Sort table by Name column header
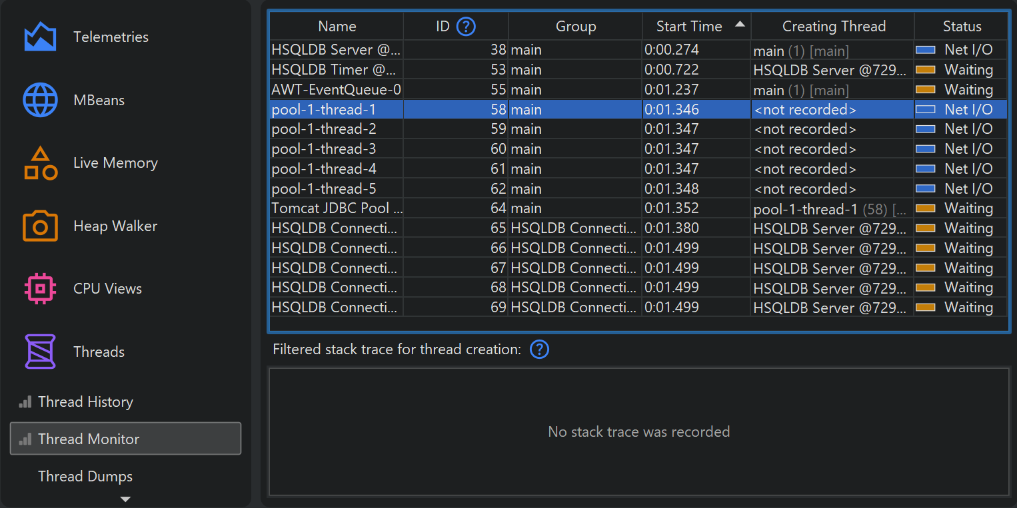The image size is (1017, 508). (337, 27)
